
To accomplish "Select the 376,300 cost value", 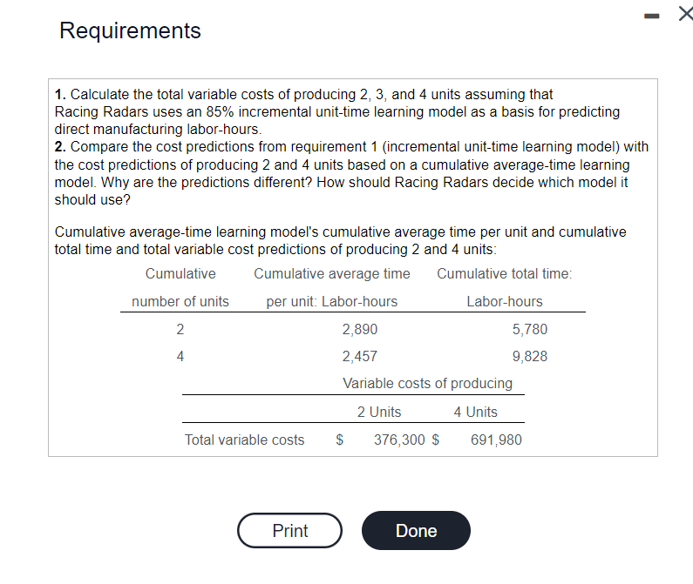I will [x=399, y=440].
